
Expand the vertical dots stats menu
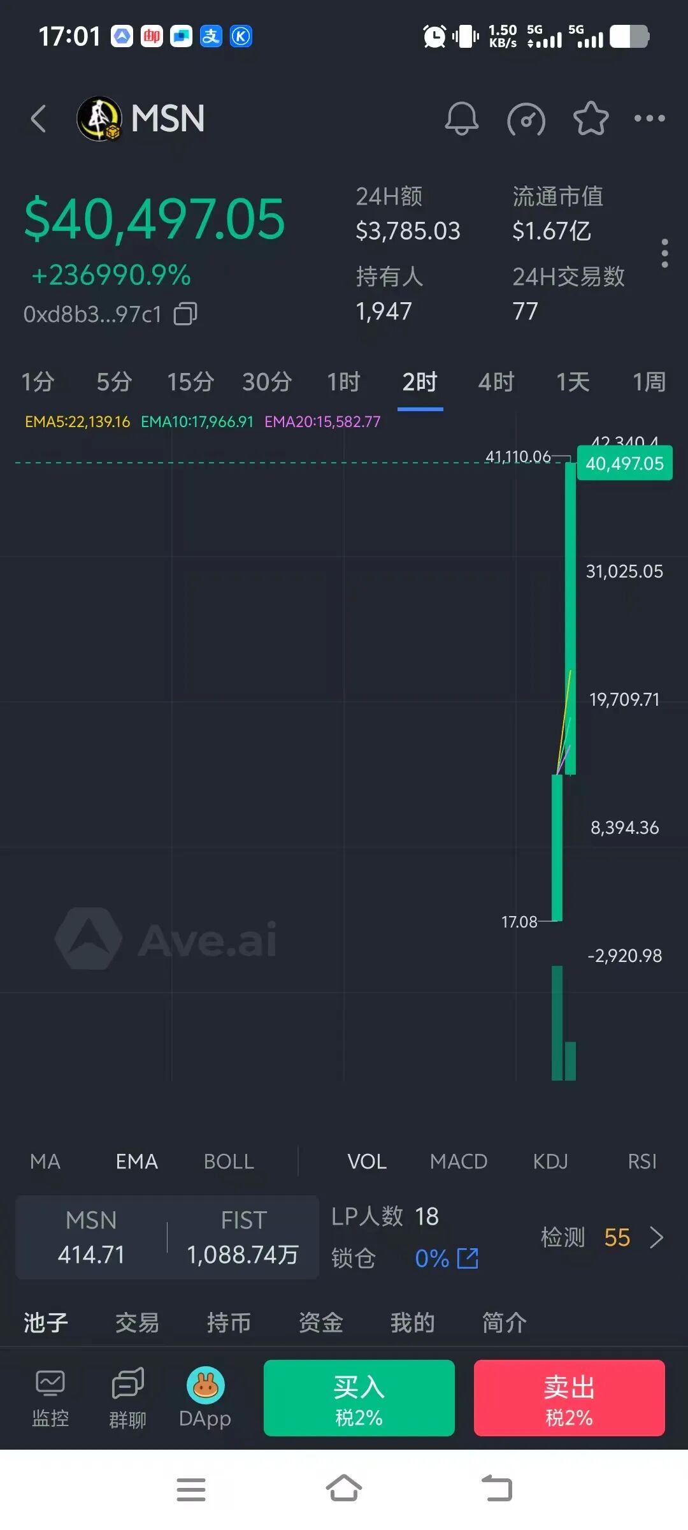(x=664, y=253)
